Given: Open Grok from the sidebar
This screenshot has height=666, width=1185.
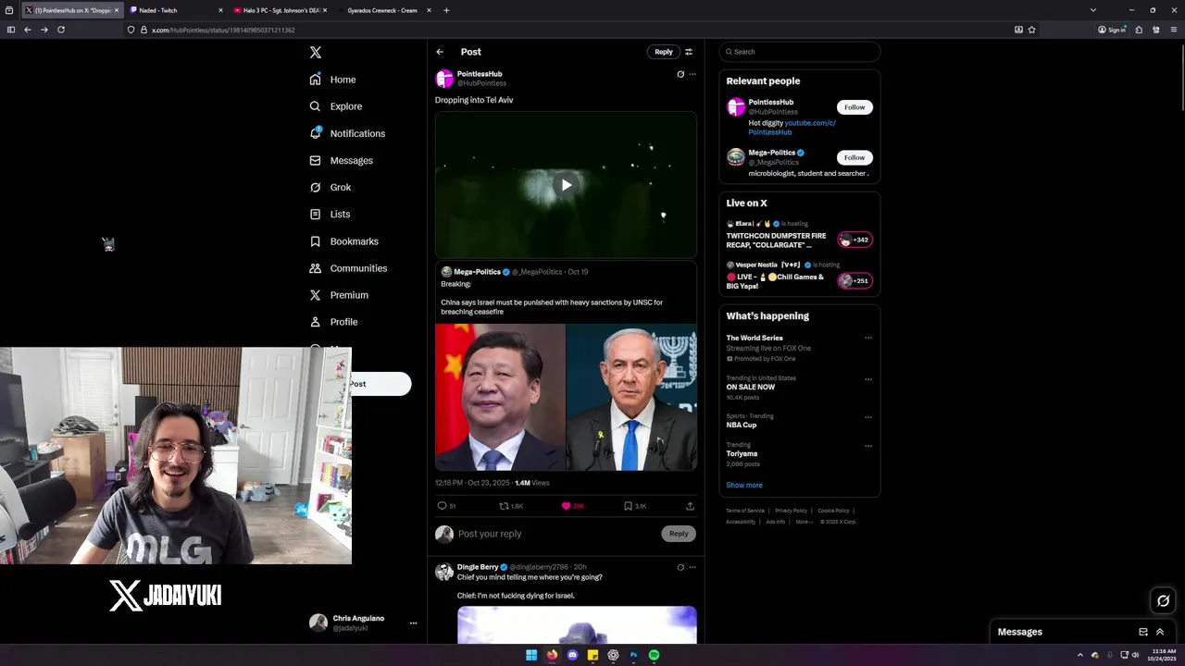Looking at the screenshot, I should (x=331, y=187).
